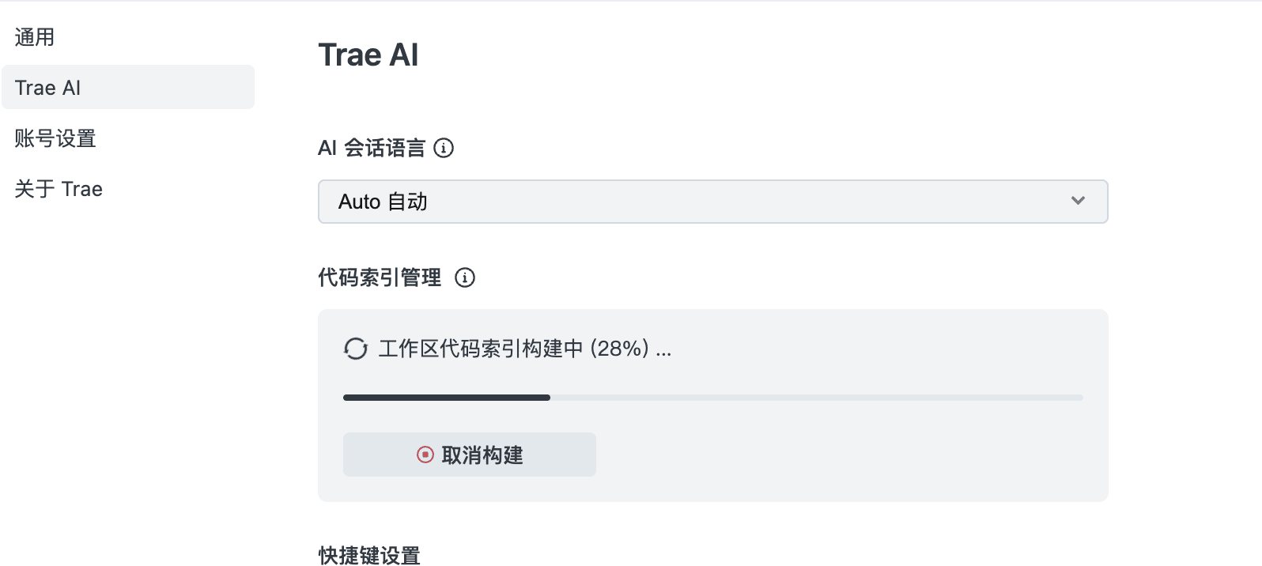The image size is (1262, 566).
Task: Click the 快捷键设置 section heading
Action: click(x=369, y=555)
